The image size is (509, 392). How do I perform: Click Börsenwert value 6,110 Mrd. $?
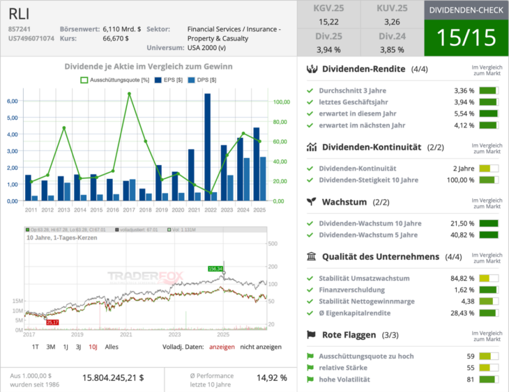122,29
